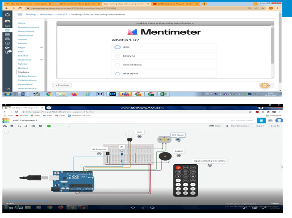292x218 pixels.
Task: Switch to the 'Bus facility for visit' Gmail tab
Action: 29,4
